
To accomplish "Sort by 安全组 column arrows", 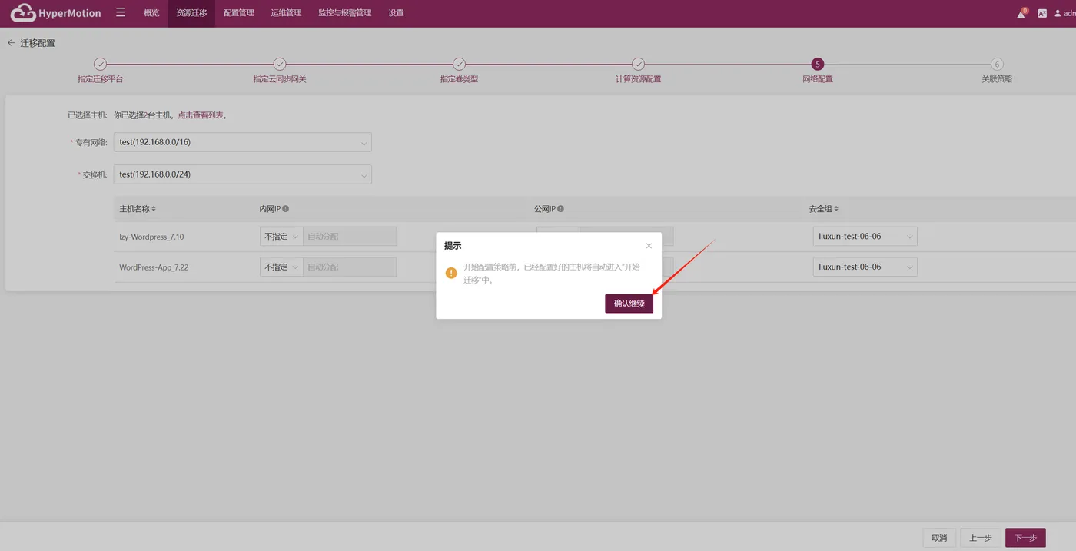I will (837, 209).
